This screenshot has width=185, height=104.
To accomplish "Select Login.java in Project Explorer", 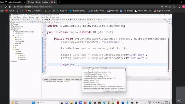I will 20,42.
